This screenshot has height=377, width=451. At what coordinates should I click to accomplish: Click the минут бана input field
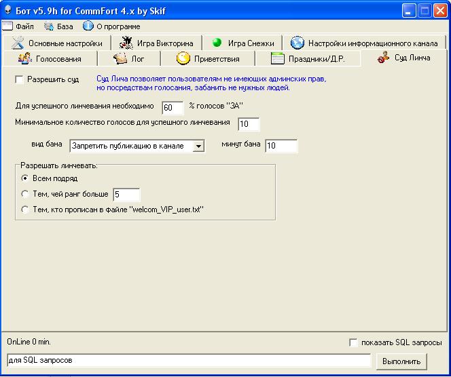[x=281, y=146]
